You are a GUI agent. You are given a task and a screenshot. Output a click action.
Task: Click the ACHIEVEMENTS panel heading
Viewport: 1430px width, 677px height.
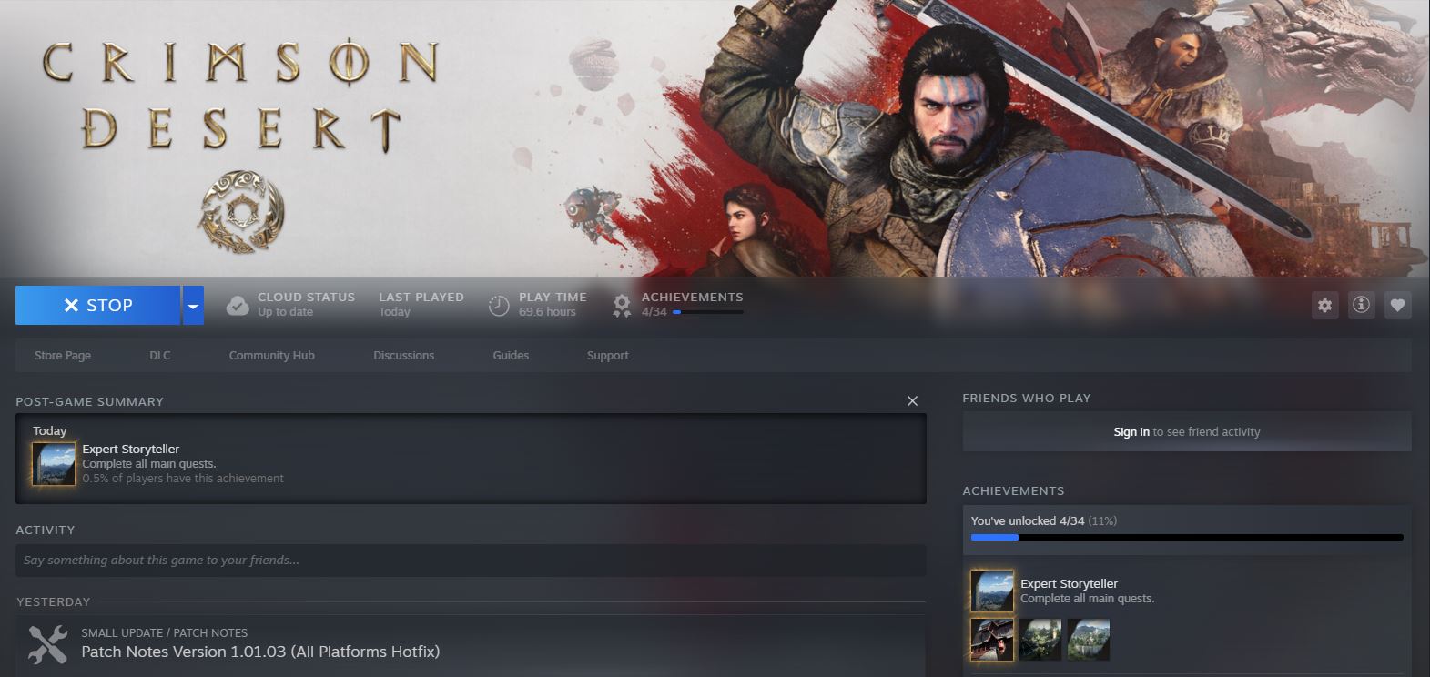click(x=1013, y=490)
